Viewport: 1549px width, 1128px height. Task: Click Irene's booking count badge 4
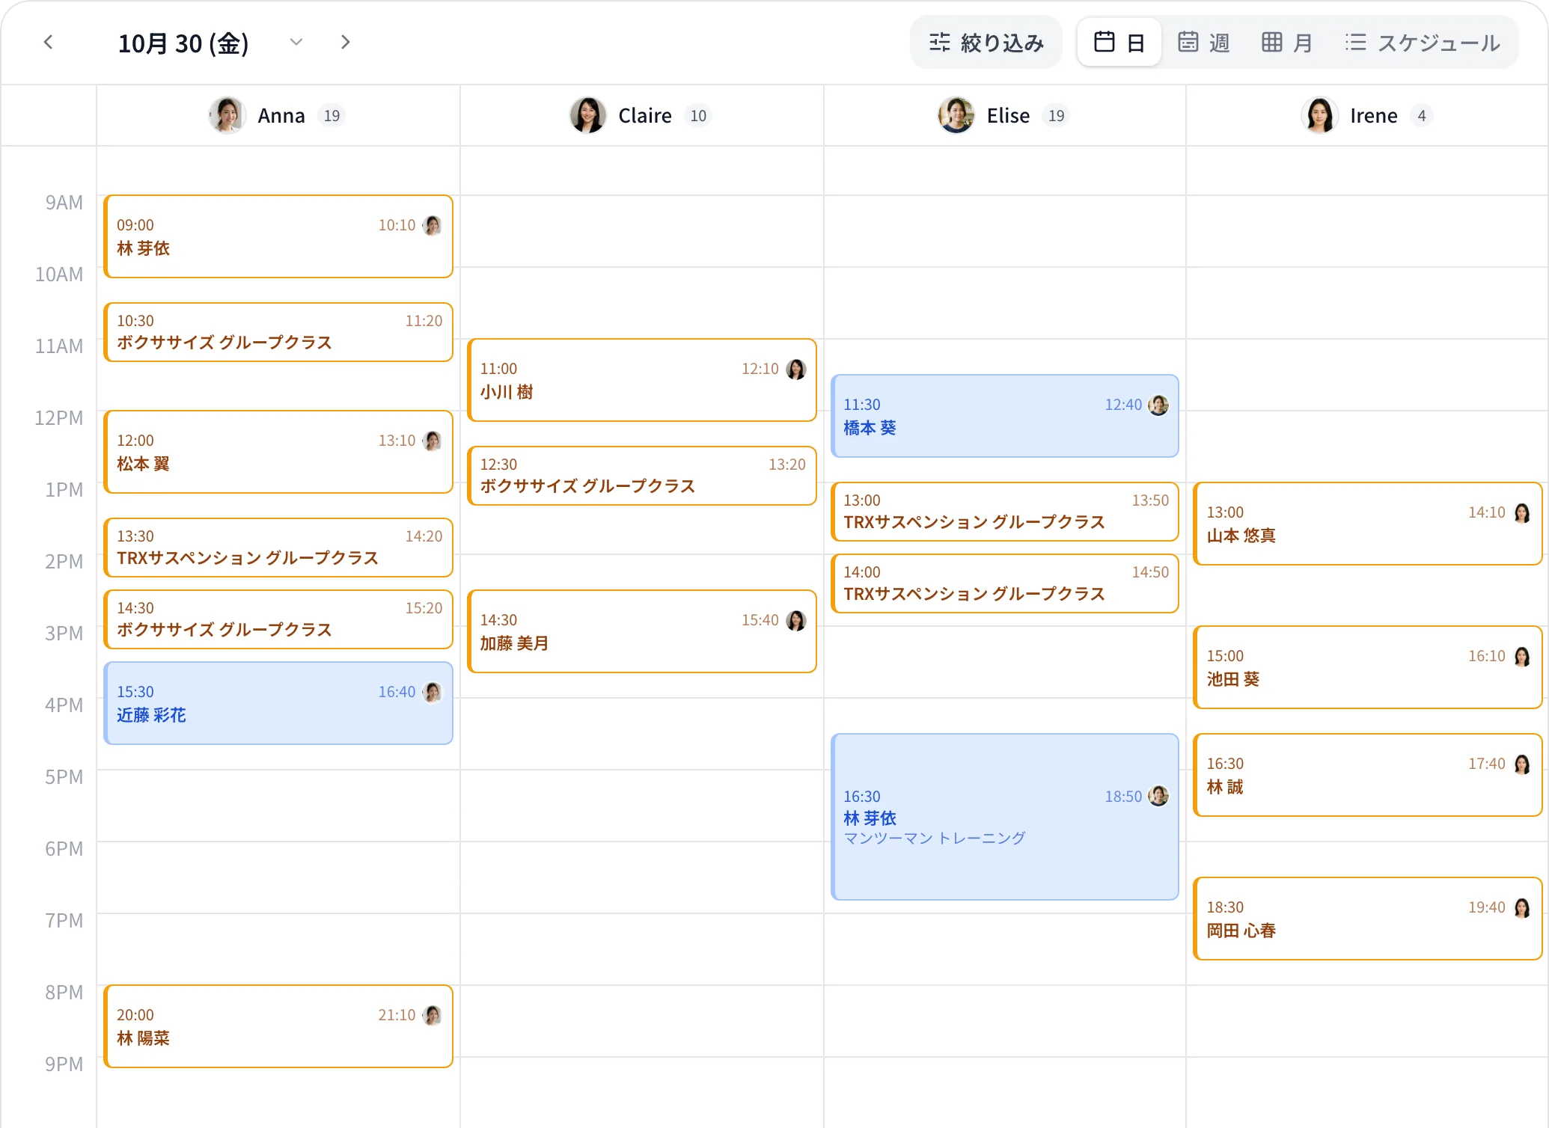1422,116
